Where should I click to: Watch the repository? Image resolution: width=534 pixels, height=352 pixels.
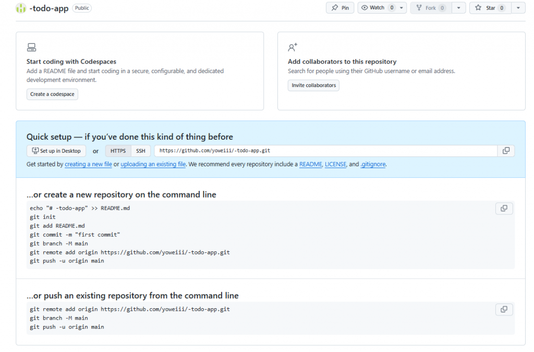pos(377,8)
